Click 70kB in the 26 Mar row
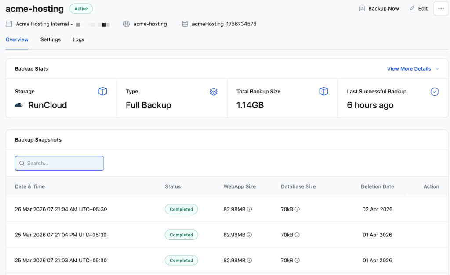The image size is (450, 275). 287,209
